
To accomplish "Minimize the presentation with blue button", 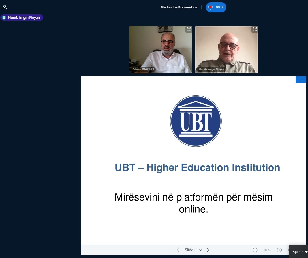I will point(301,80).
